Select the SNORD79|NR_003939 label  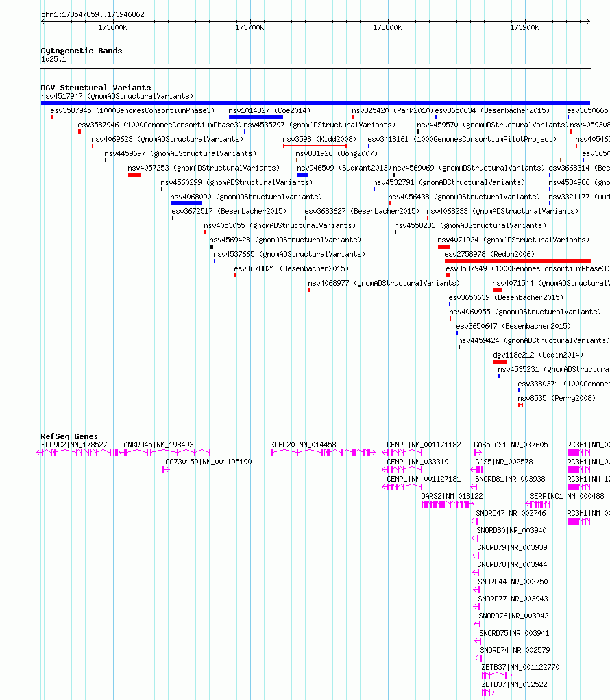click(x=512, y=547)
